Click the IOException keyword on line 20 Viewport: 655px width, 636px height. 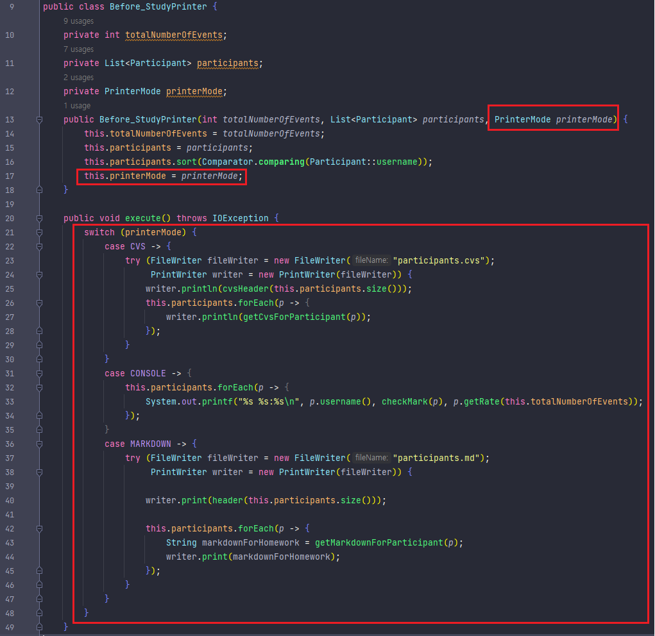point(240,219)
